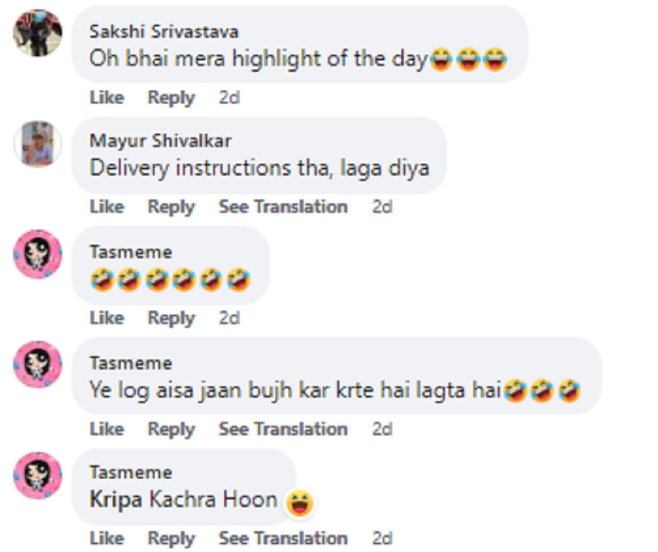See translation of 'Kripa Kachra Hoon' comment
The image size is (658, 552).
[283, 538]
